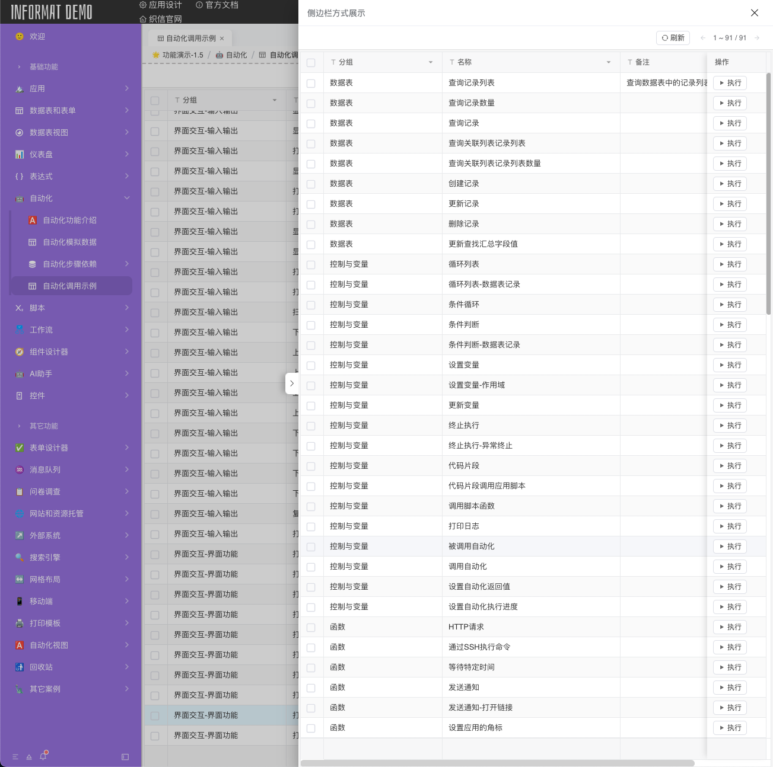Open 自动化模拟数据 in the sidebar
Image resolution: width=773 pixels, height=767 pixels.
point(69,242)
